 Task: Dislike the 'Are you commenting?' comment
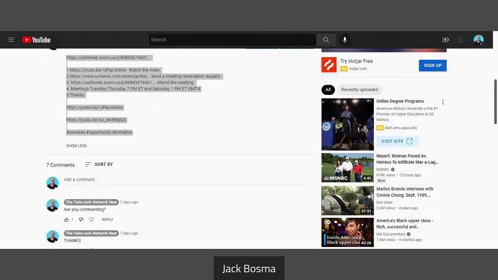click(x=81, y=220)
